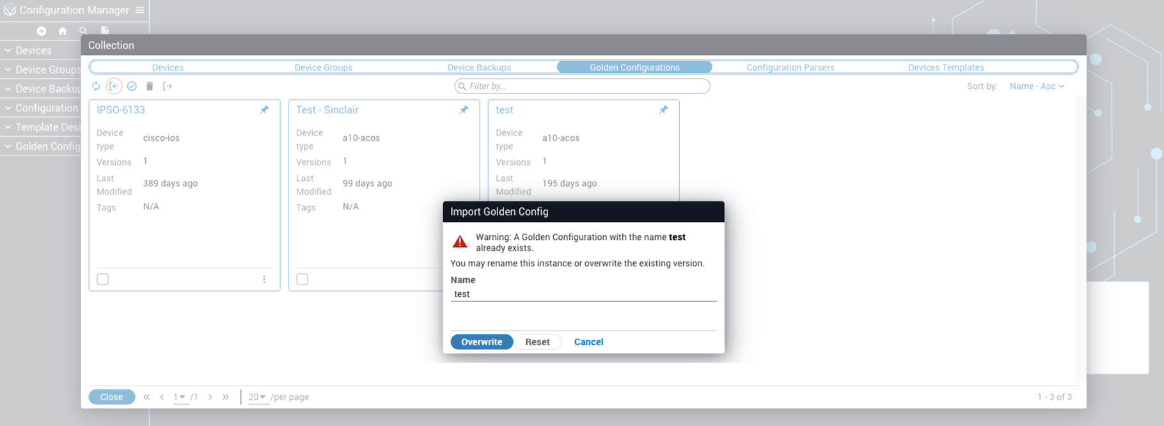Open sidebar search magnifier icon
Image resolution: width=1164 pixels, height=426 pixels.
[83, 31]
